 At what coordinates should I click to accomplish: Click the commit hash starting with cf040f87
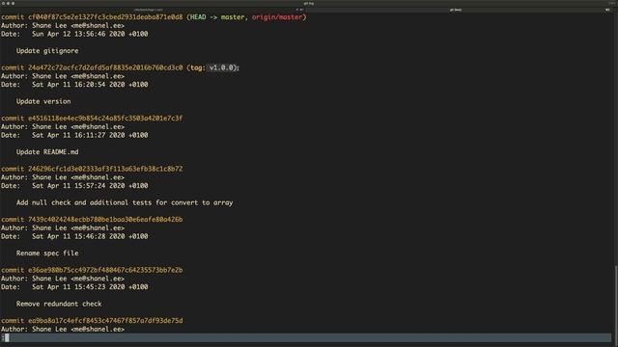tap(105, 17)
